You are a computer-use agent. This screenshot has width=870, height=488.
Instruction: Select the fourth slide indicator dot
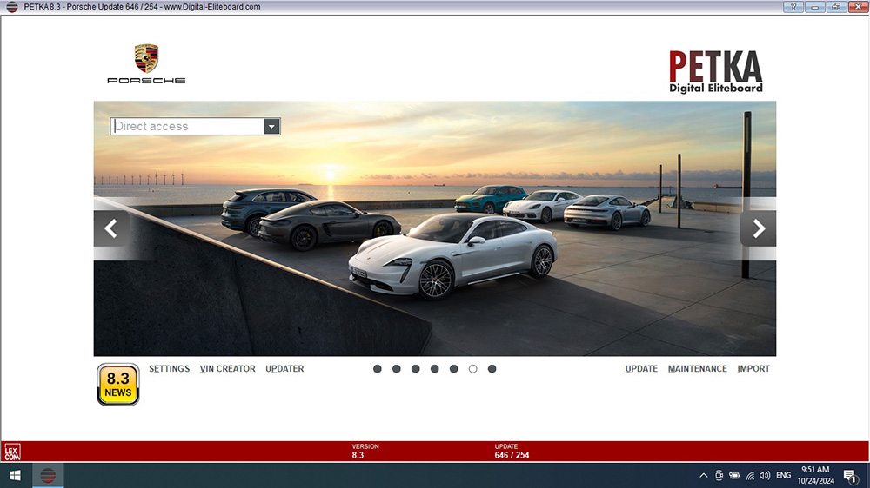(x=434, y=369)
